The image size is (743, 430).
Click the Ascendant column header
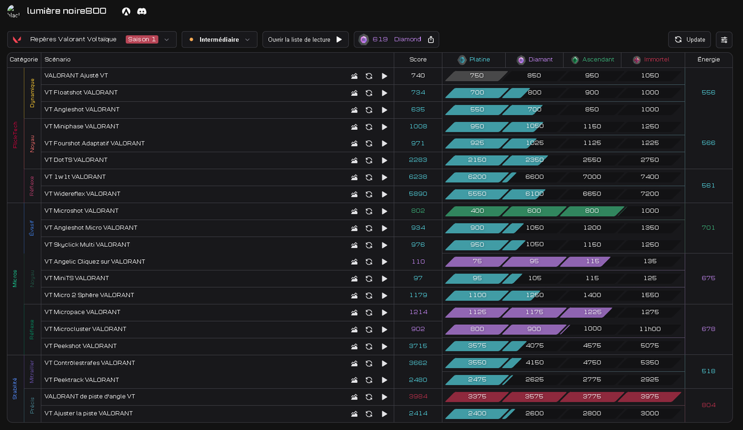click(x=593, y=60)
